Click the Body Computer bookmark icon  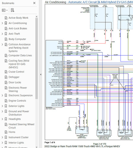point(6,39)
